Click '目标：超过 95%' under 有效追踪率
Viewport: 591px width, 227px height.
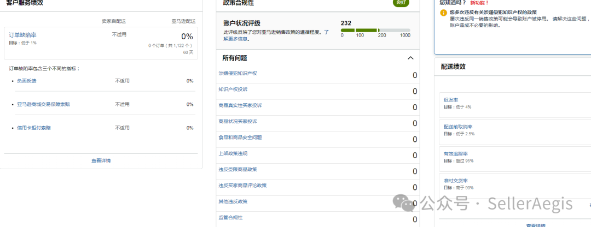459,161
